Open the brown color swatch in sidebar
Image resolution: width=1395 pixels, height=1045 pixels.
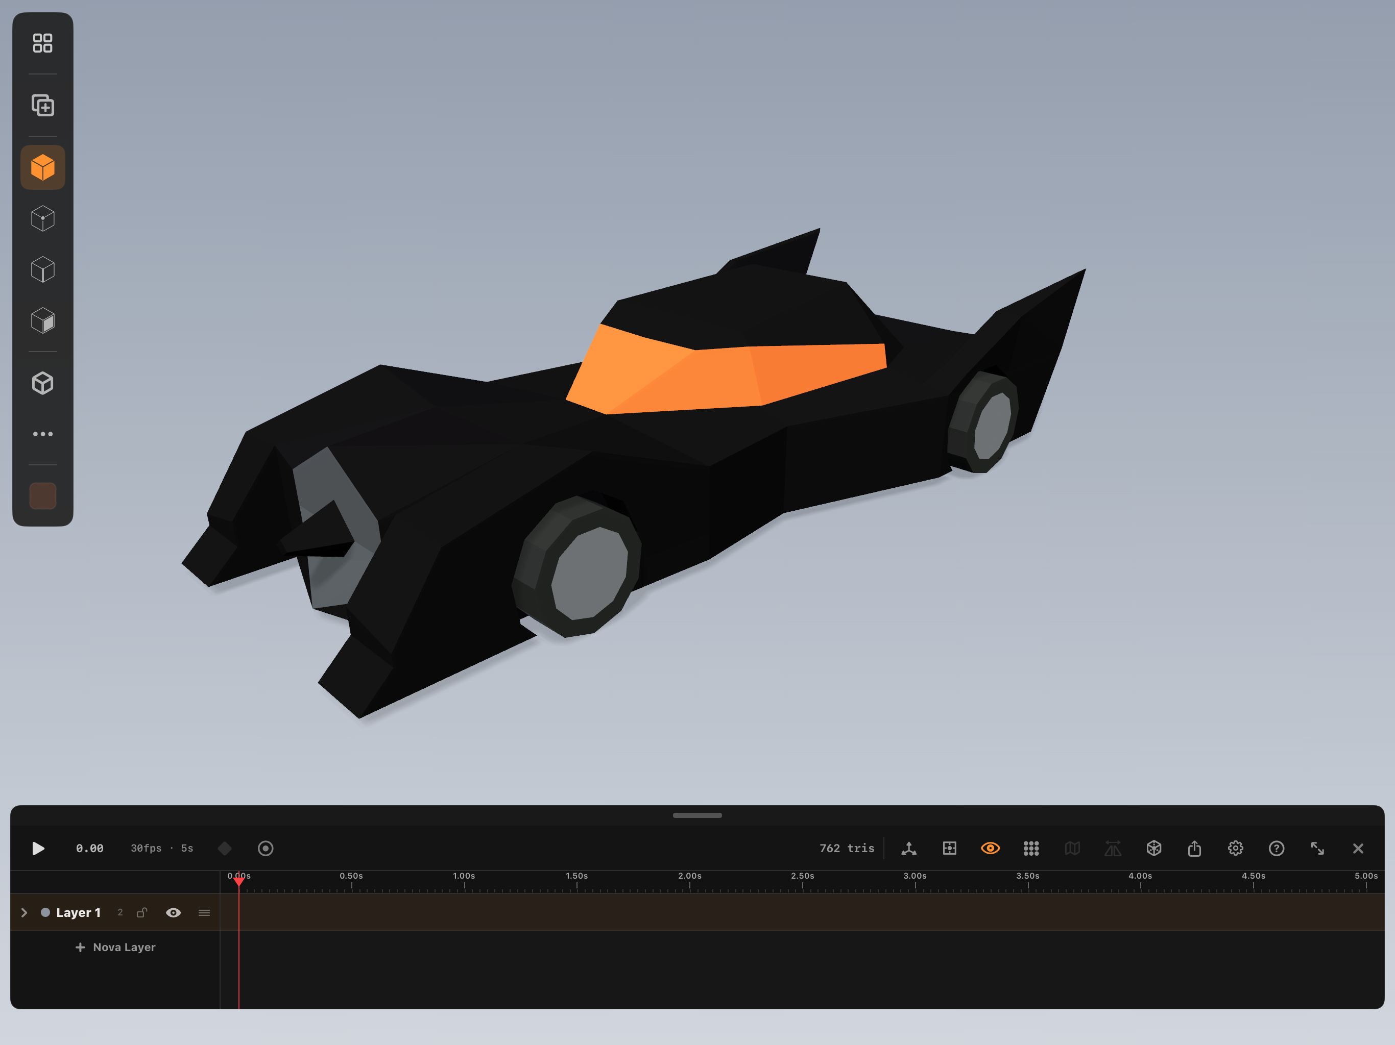(43, 496)
